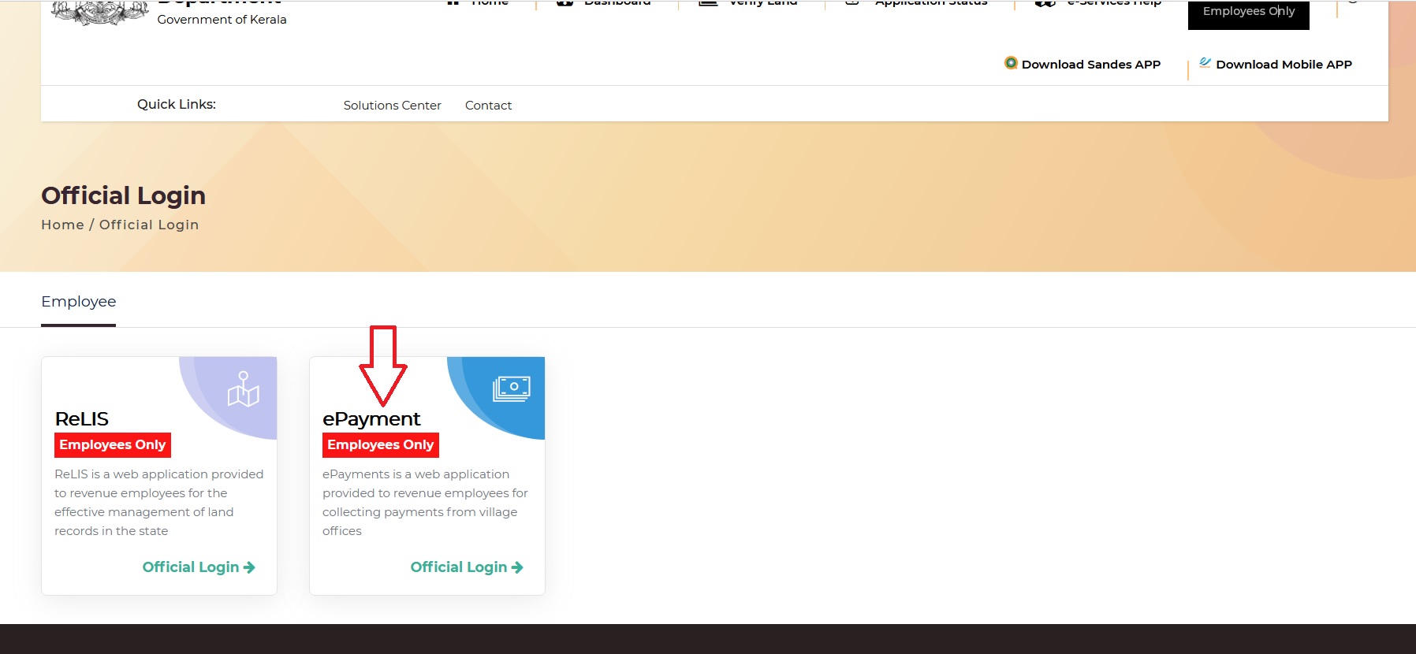
Task: Click the Quick Links label
Action: pos(177,104)
